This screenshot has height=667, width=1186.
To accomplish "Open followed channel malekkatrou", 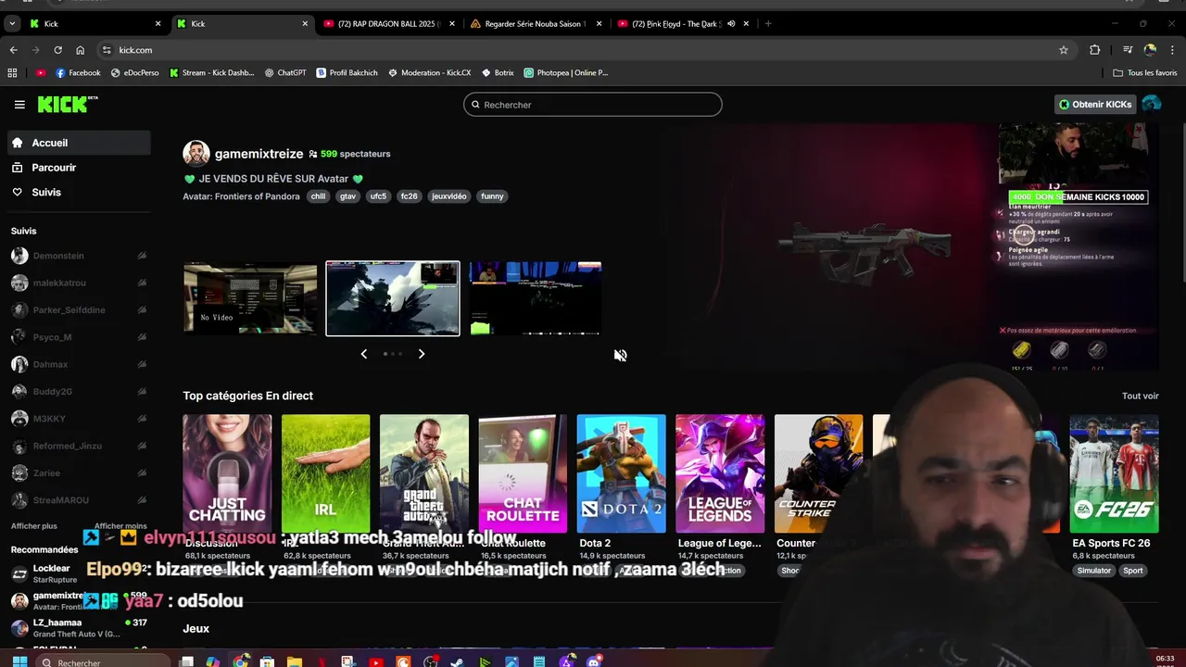I will (x=79, y=283).
